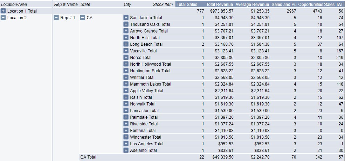The width and height of the screenshot is (345, 161).
Task: Expand Long Beach Total plus icon
Action: 126,44
